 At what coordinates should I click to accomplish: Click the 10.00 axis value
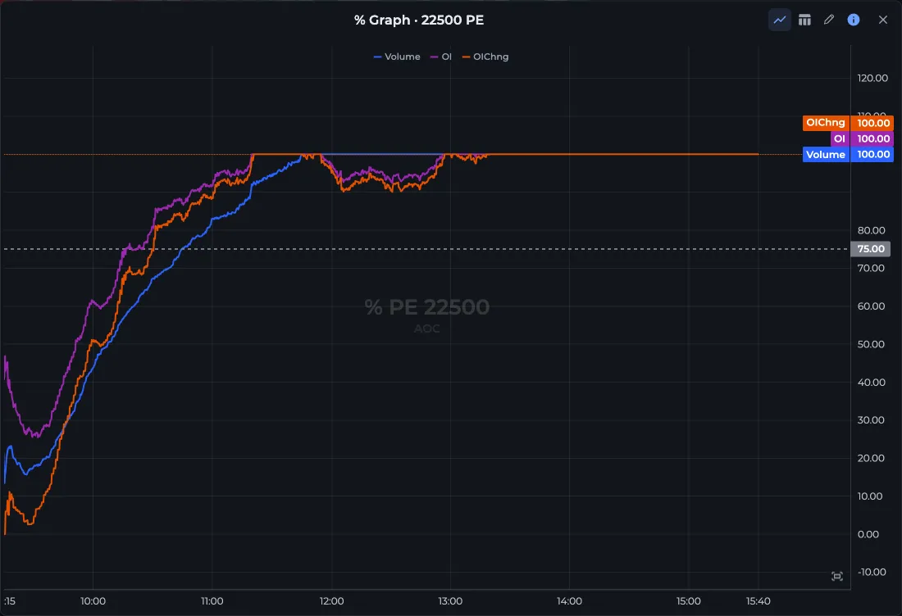tap(870, 496)
